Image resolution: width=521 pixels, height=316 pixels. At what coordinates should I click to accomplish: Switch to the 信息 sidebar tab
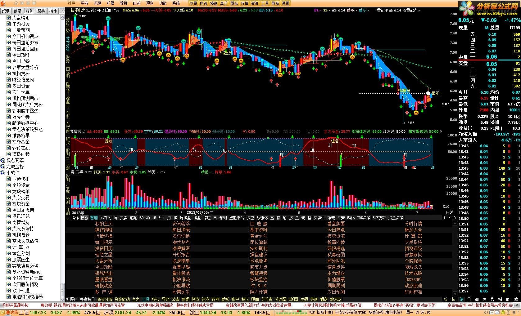17,11
